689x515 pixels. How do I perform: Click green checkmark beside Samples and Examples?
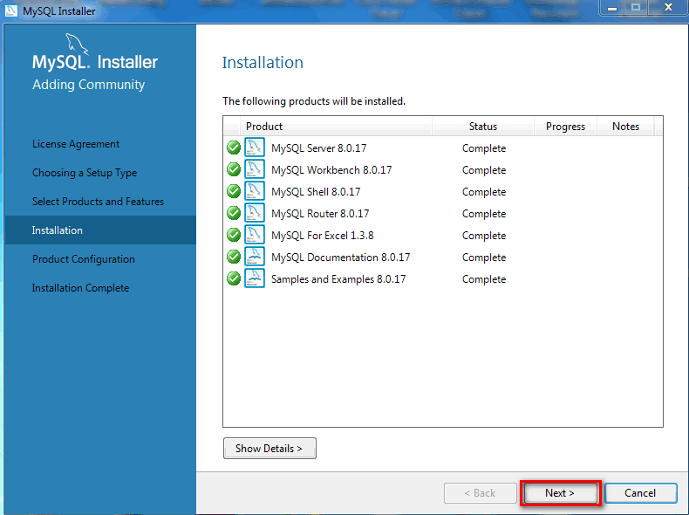(x=234, y=278)
